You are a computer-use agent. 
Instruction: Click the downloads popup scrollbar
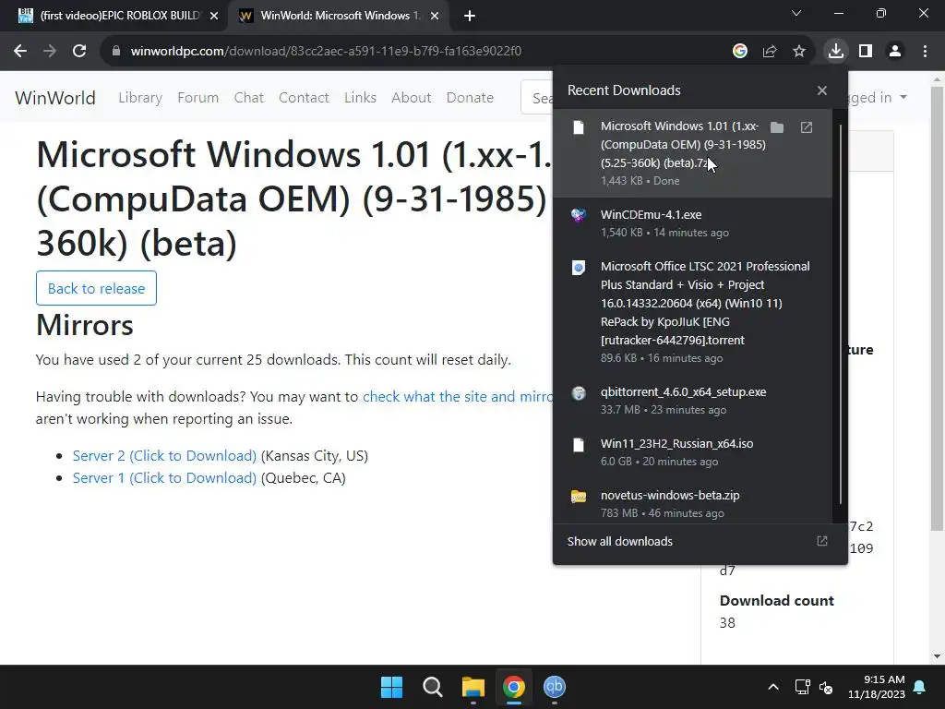[x=840, y=314]
